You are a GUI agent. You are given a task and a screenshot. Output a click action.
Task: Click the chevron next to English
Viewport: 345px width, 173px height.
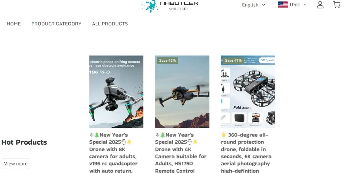[263, 5]
